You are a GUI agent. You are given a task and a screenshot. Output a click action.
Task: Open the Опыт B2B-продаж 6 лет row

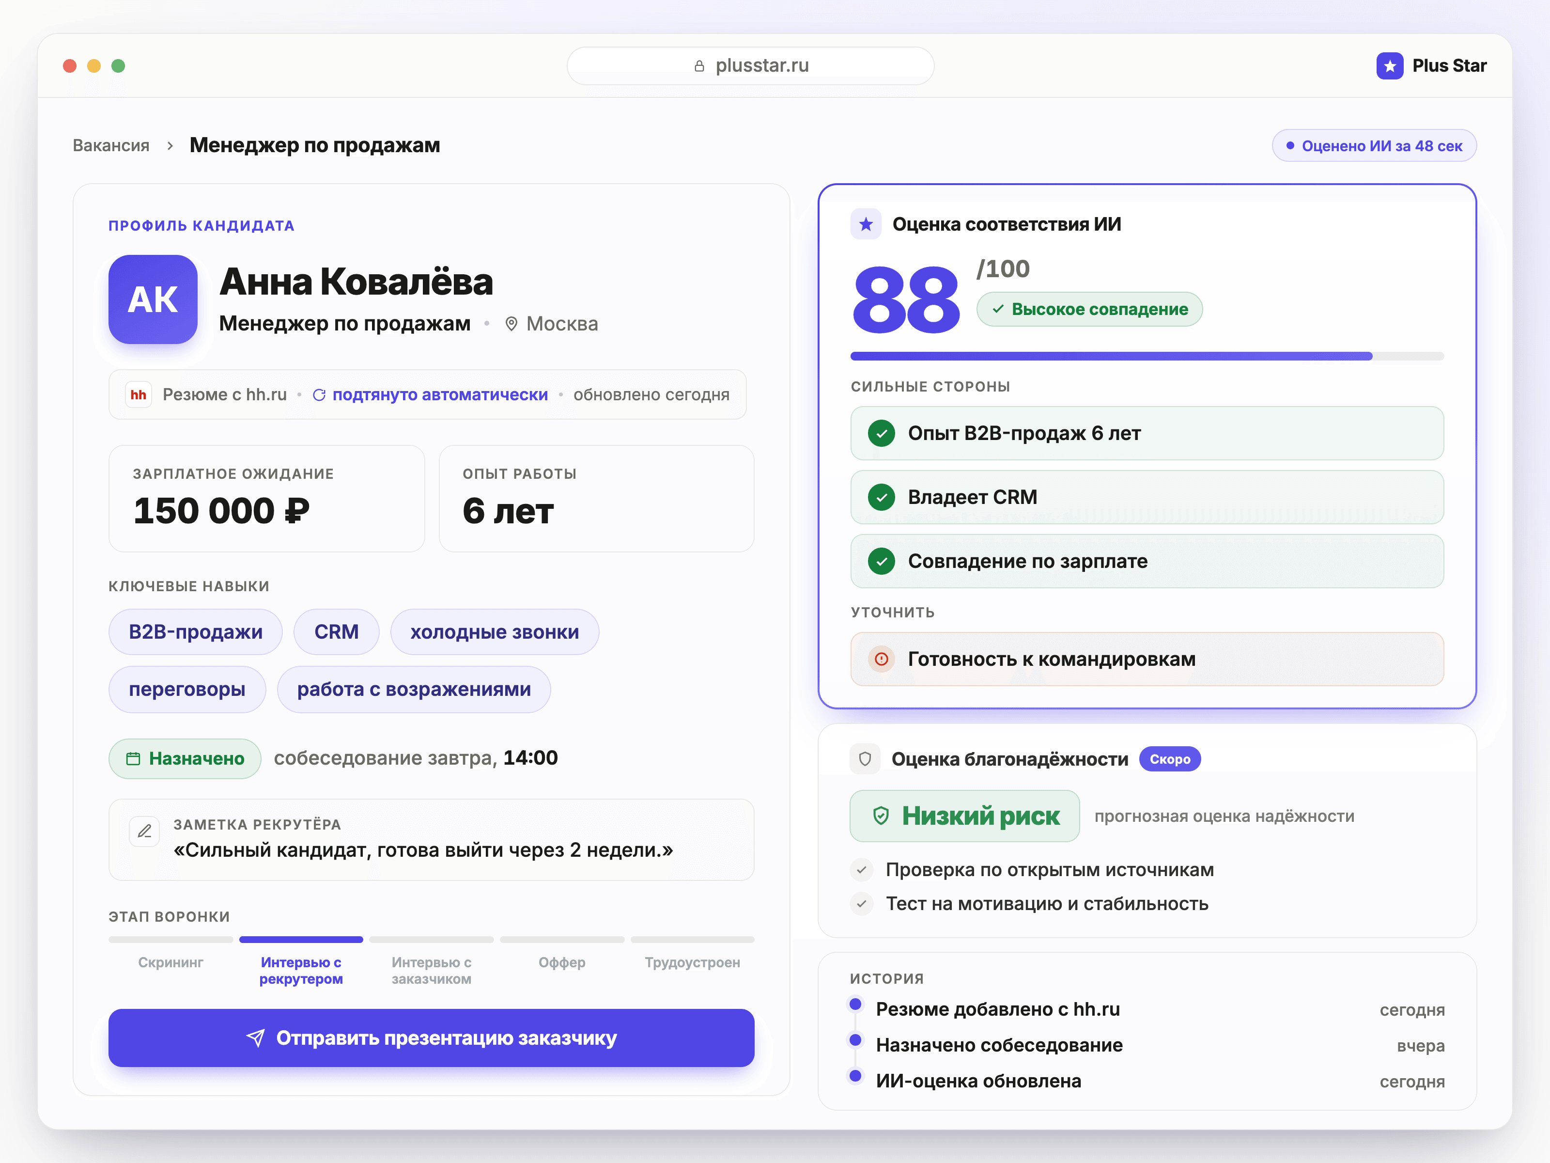coord(1147,433)
